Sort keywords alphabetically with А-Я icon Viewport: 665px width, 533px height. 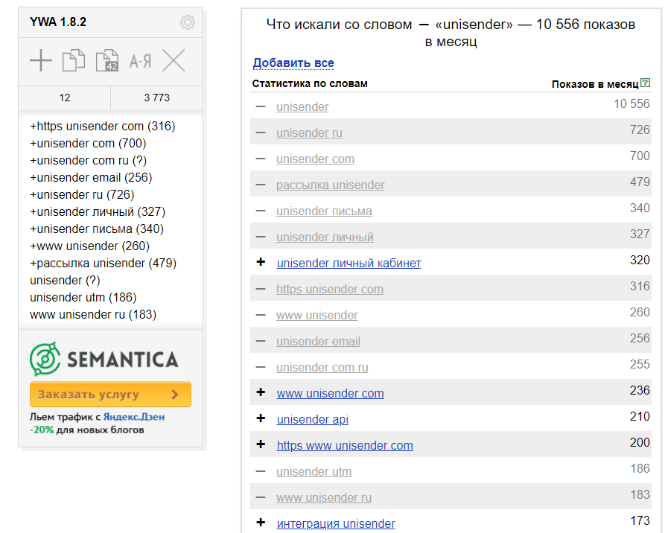tap(141, 62)
